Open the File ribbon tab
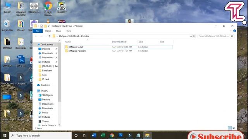 pyautogui.click(x=38, y=31)
